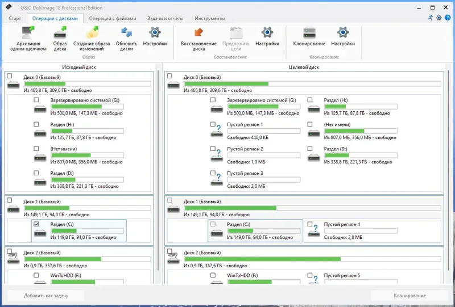Click target Диск 2 usage bar
Viewport: 455px width, 307px height.
click(312, 259)
